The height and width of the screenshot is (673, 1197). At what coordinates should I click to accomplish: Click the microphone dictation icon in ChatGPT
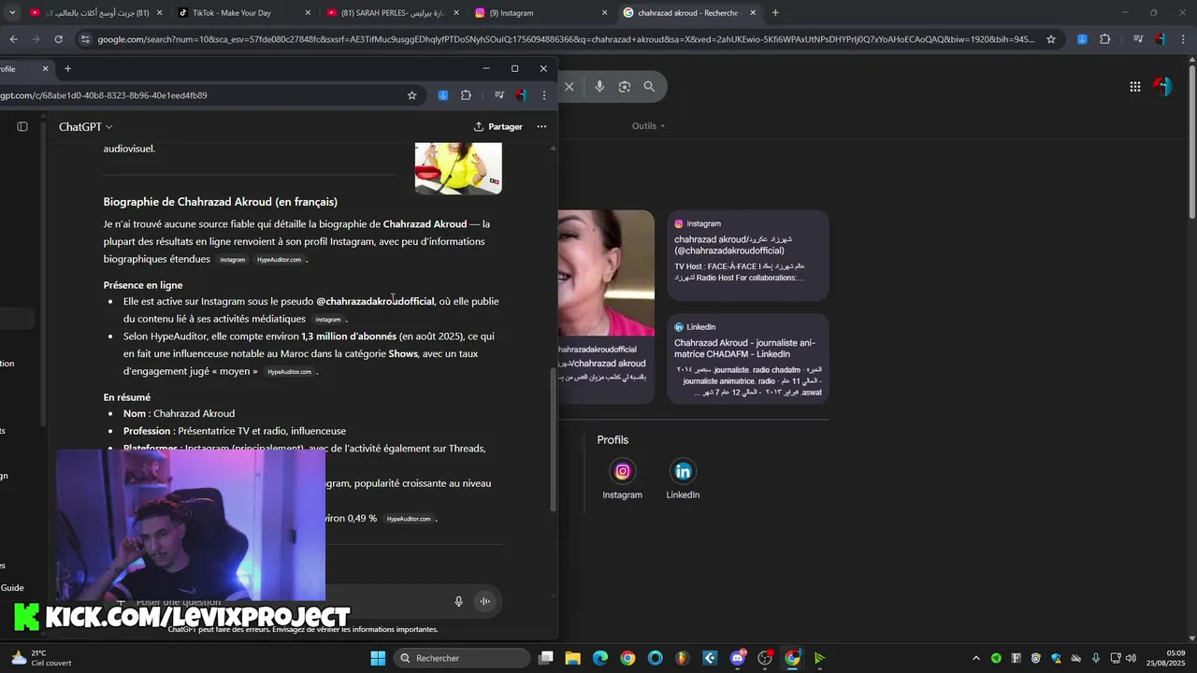click(x=458, y=601)
